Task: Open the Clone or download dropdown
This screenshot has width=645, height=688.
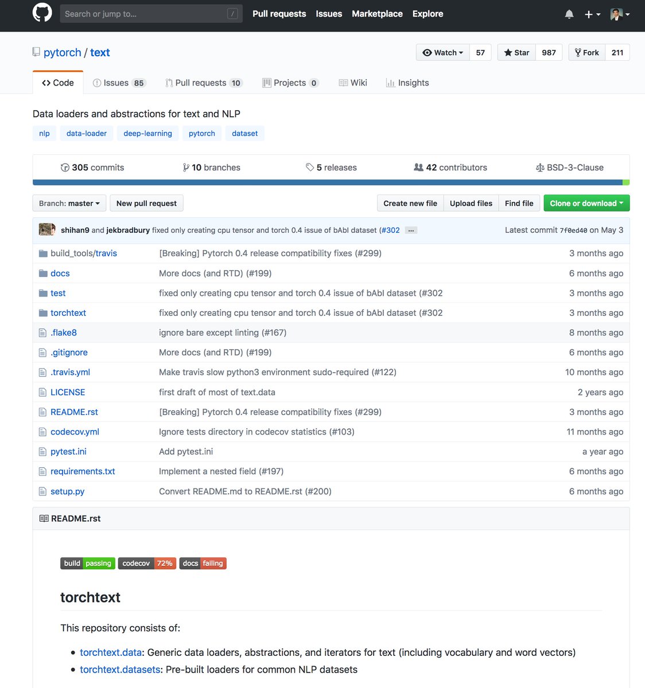Action: (x=586, y=204)
